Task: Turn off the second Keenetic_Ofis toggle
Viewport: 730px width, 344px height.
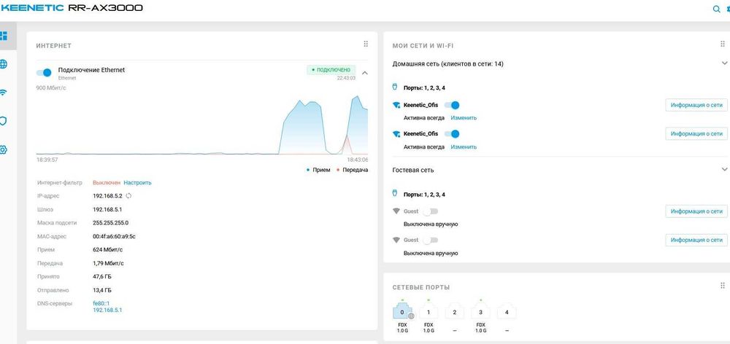Action: (x=452, y=134)
